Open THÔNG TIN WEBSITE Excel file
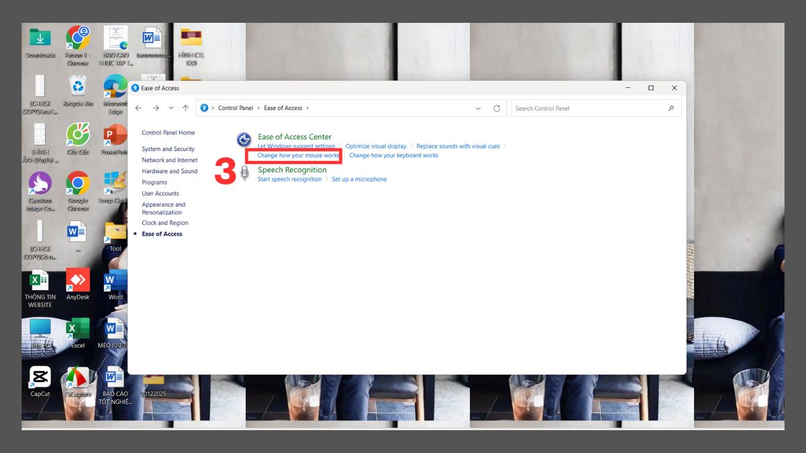Viewport: 806px width, 453px height. tap(40, 280)
